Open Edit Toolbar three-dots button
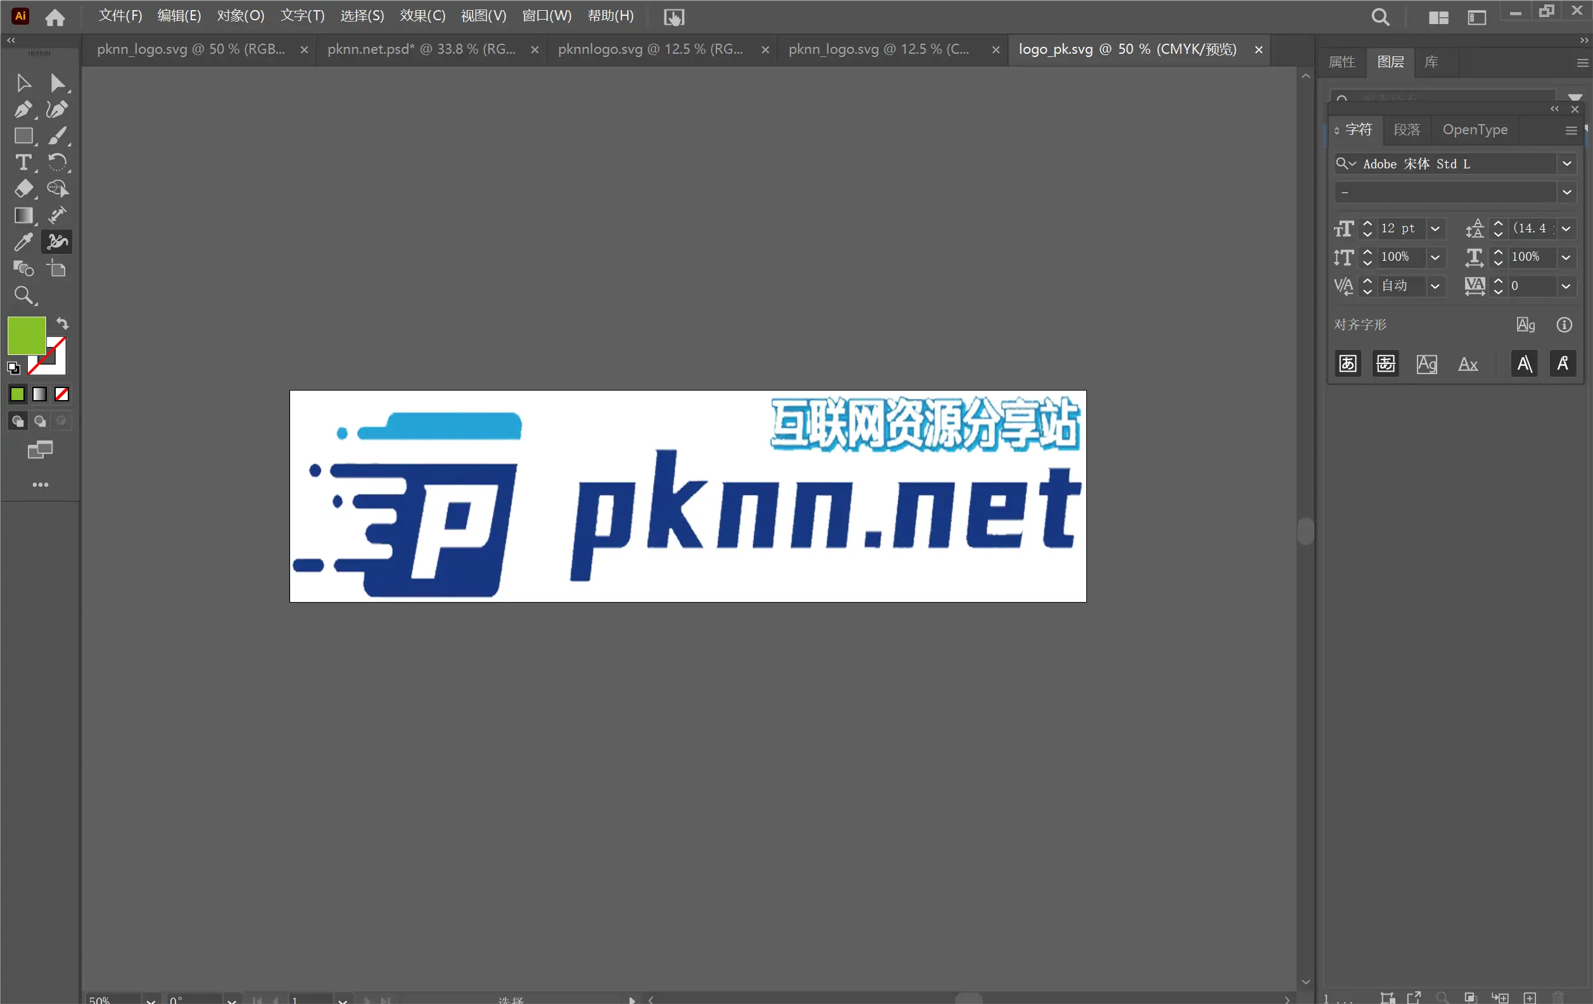Image resolution: width=1593 pixels, height=1004 pixels. click(x=41, y=484)
